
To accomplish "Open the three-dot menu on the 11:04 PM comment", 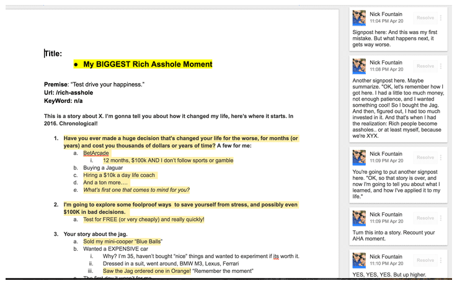I will [x=441, y=18].
